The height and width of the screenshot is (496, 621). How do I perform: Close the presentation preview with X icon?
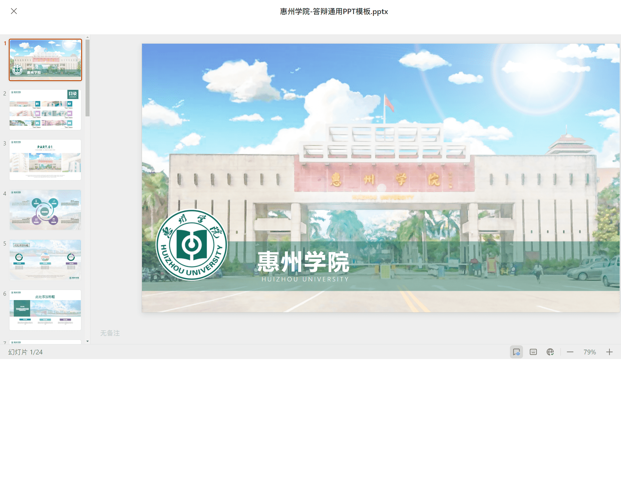coord(14,11)
